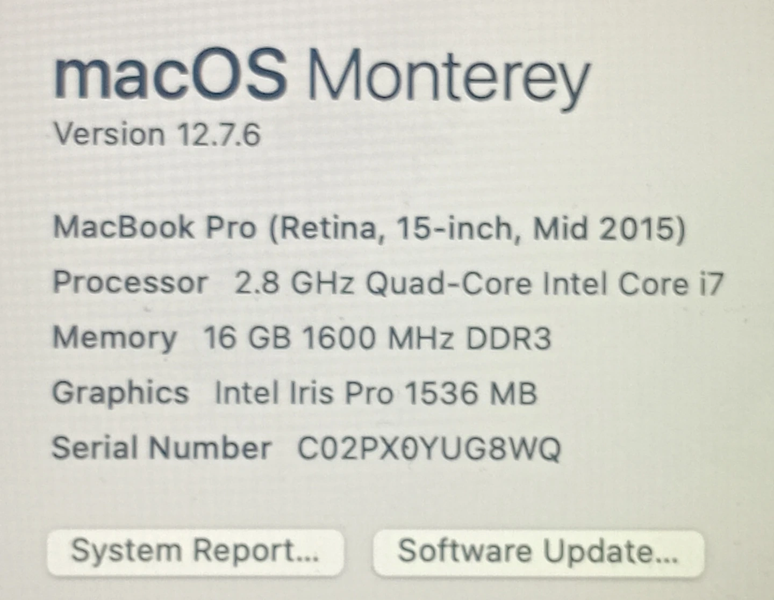Open the System Report button
774x600 pixels.
[x=195, y=552]
